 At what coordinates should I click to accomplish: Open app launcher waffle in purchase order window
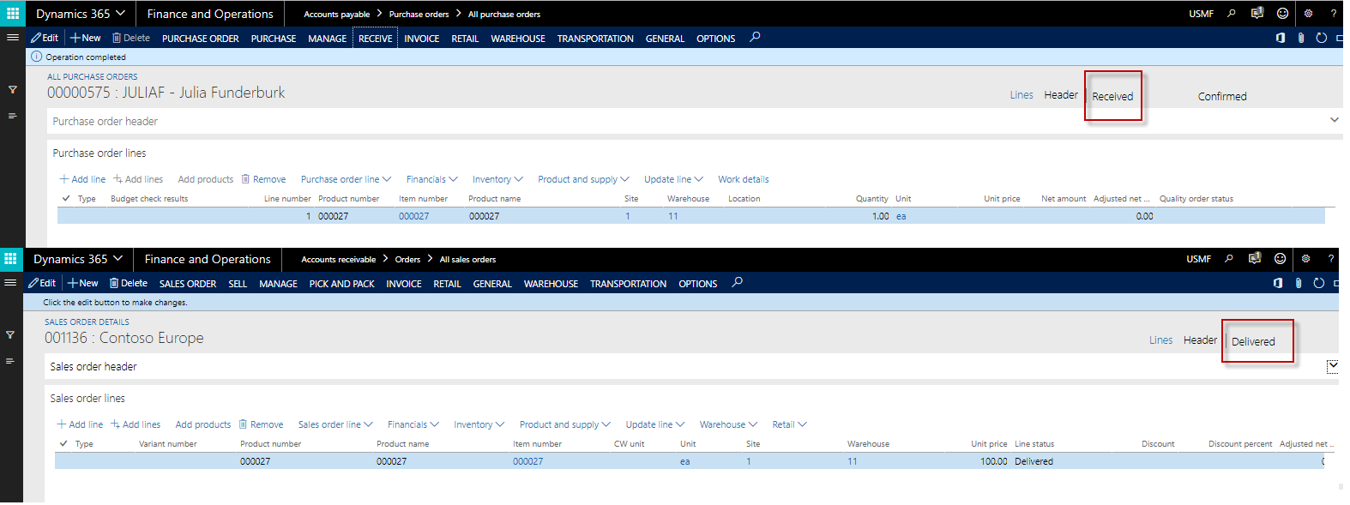tap(13, 14)
